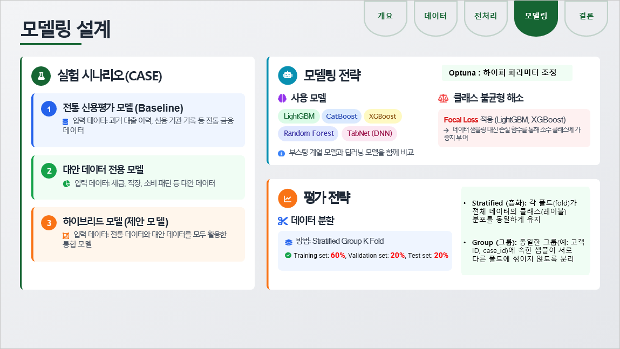Click the green check icon before Training set
Viewport: 620px width, 349px height.
288,255
